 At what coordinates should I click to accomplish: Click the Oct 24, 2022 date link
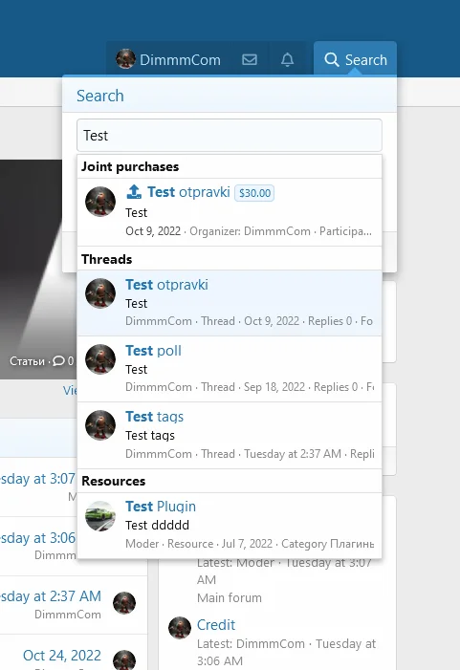click(x=62, y=655)
